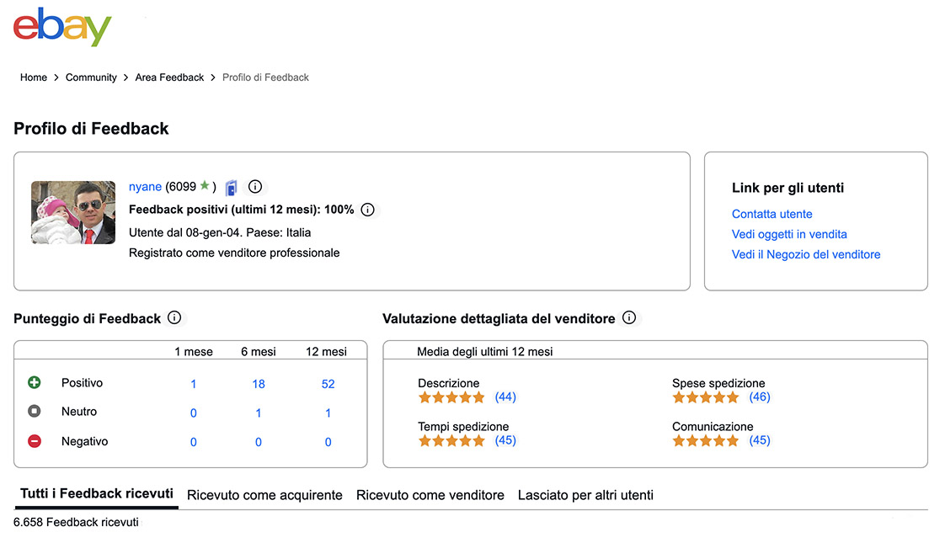Click info icon next to Punteggio di Feedback

[x=174, y=317]
